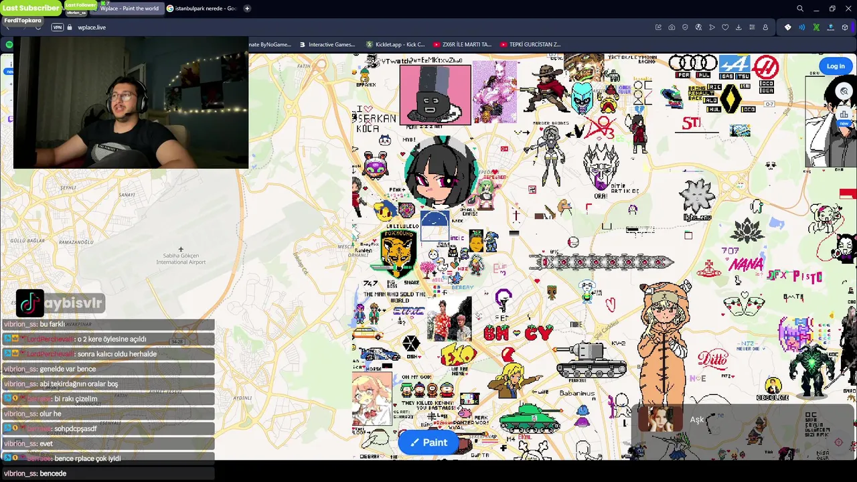Screen dimensions: 857x482
Task: Open the ad-blocker shield icon
Action: click(x=685, y=27)
